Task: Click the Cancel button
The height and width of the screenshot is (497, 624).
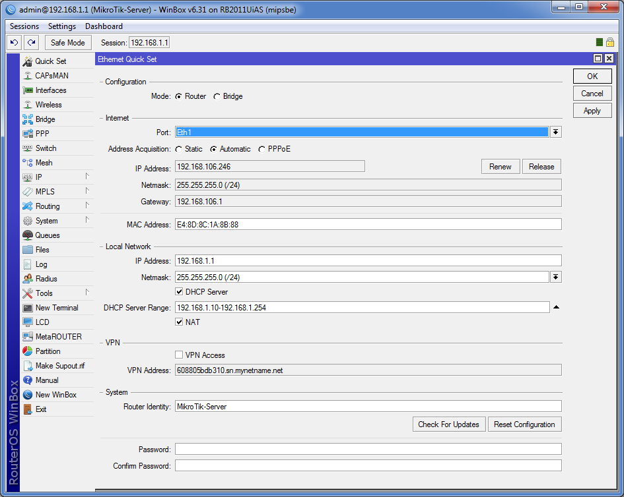Action: [x=592, y=94]
